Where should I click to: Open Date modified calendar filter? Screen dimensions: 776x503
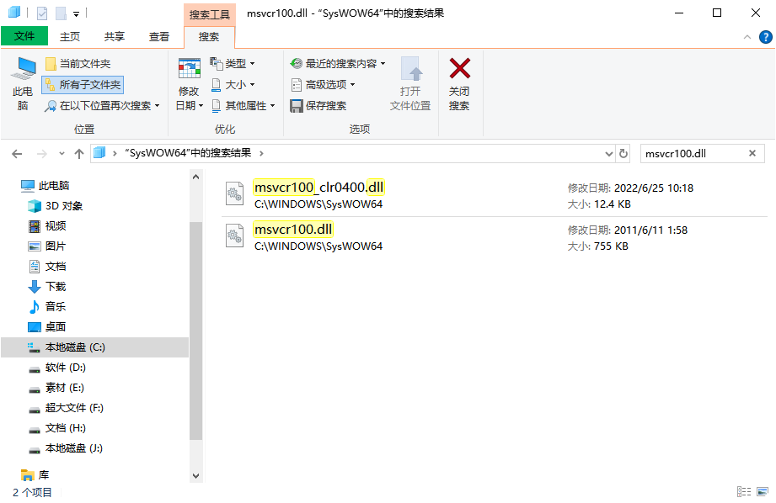(189, 84)
